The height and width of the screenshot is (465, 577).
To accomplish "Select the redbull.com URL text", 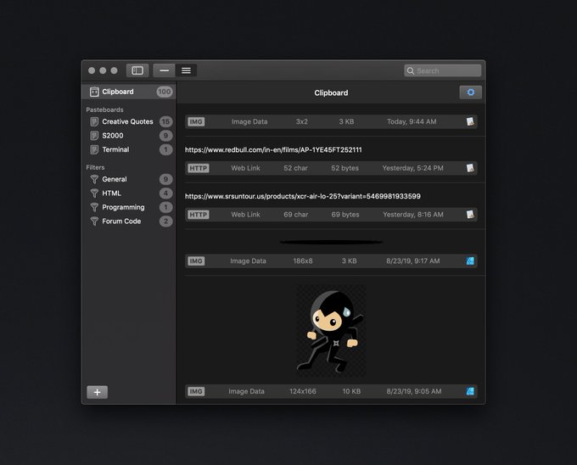I will [x=273, y=149].
